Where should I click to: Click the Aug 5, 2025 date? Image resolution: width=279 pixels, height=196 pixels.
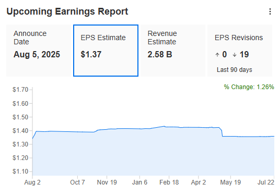click(37, 54)
